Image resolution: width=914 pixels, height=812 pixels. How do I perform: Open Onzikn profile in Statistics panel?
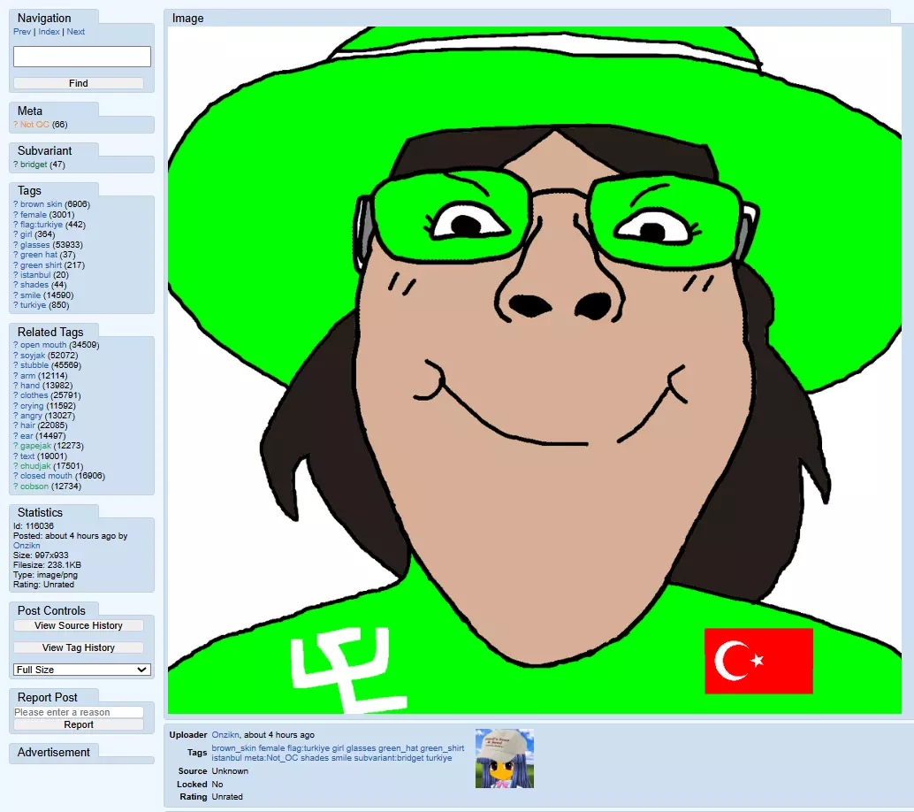click(x=27, y=546)
